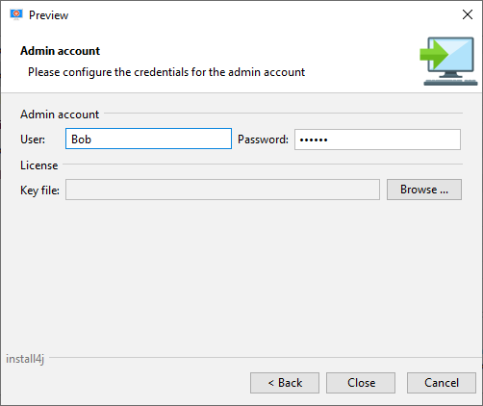Open file chooser with Browse button
483x406 pixels.
424,190
